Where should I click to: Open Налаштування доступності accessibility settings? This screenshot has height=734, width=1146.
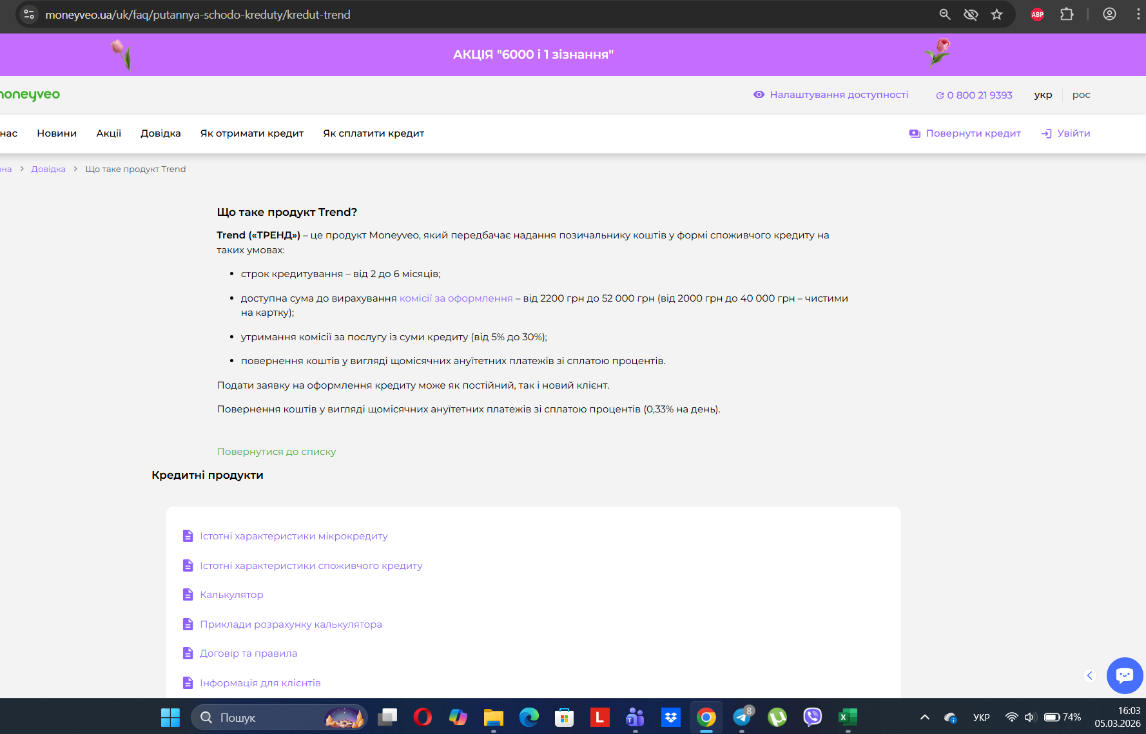831,95
